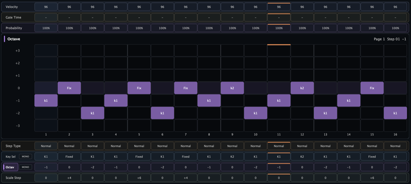
Task: Open the Step Type Normal cell for step 16
Action: point(395,146)
